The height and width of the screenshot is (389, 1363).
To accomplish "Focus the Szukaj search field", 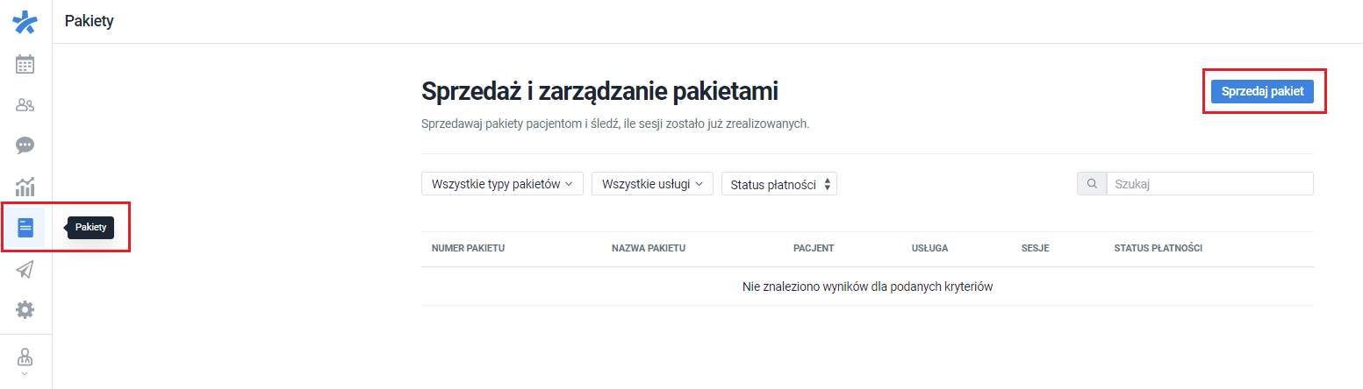I will point(1209,184).
